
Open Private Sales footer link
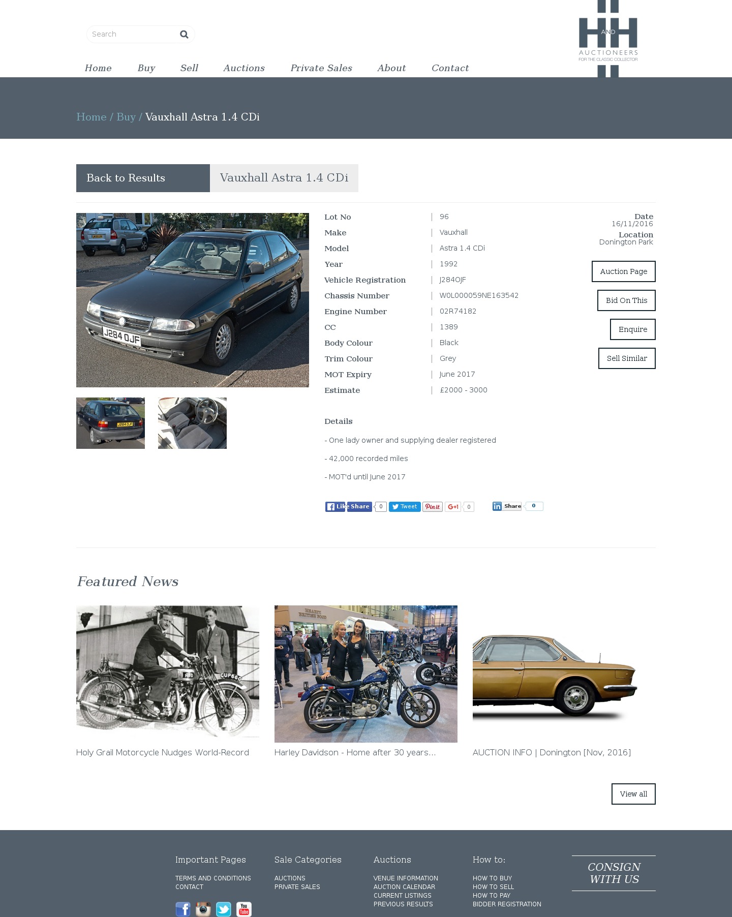297,887
